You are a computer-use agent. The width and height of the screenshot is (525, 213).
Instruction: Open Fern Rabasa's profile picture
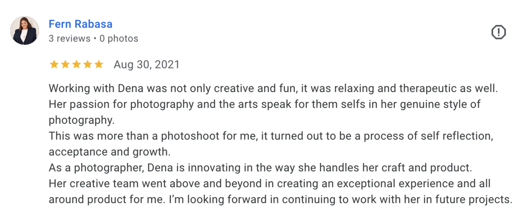click(x=25, y=30)
